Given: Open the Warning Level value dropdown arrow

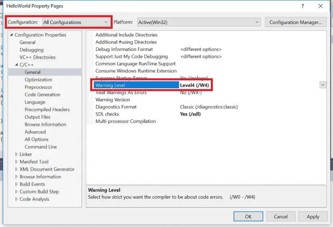Looking at the screenshot, I should [323, 85].
